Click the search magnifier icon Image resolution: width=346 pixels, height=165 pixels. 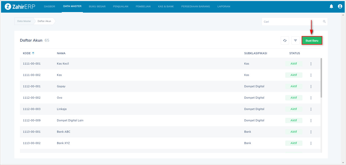click(324, 22)
